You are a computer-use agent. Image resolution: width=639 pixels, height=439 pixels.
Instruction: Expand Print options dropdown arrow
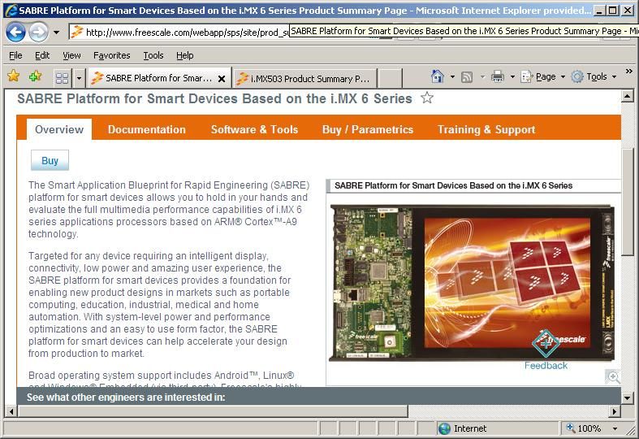(512, 76)
